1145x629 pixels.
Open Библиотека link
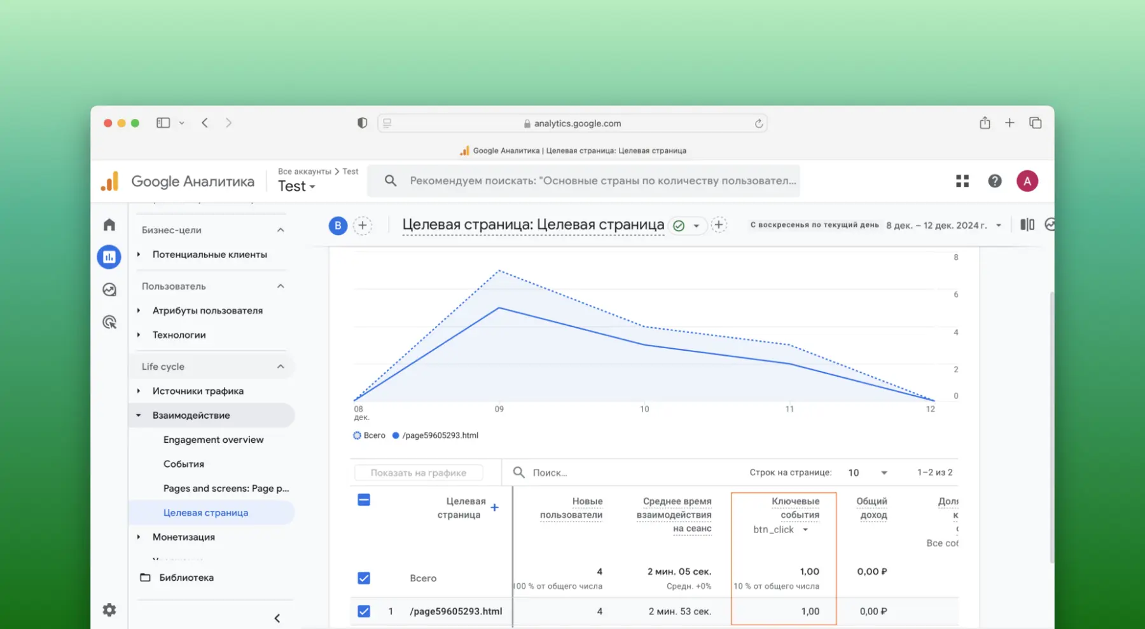click(186, 578)
